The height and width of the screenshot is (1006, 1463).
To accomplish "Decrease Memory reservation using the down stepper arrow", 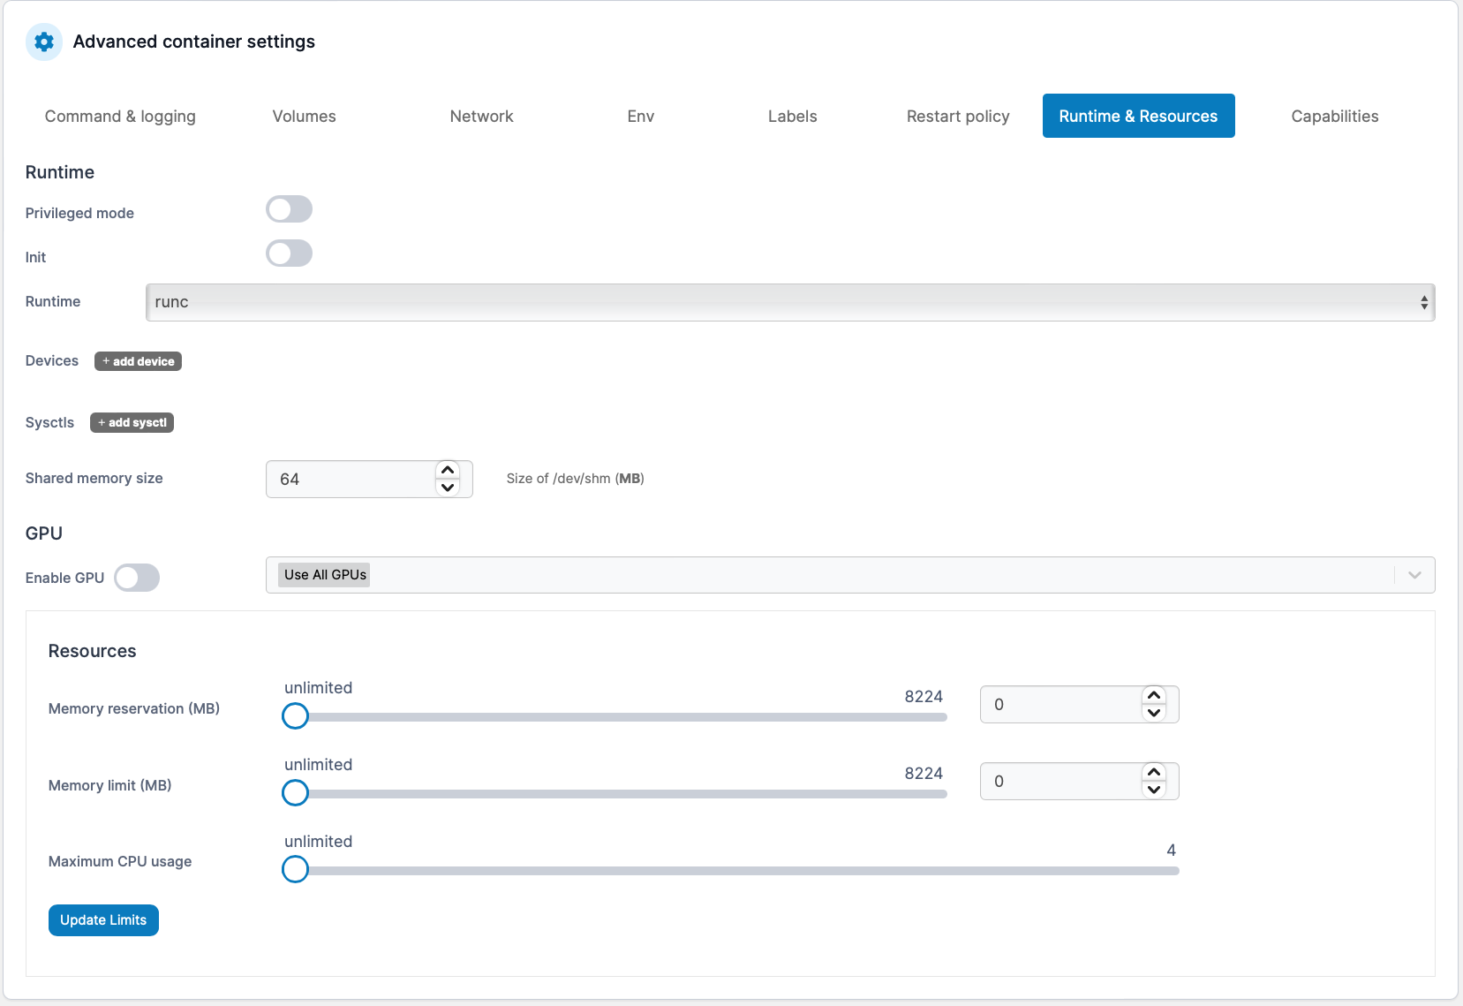I will [1153, 713].
